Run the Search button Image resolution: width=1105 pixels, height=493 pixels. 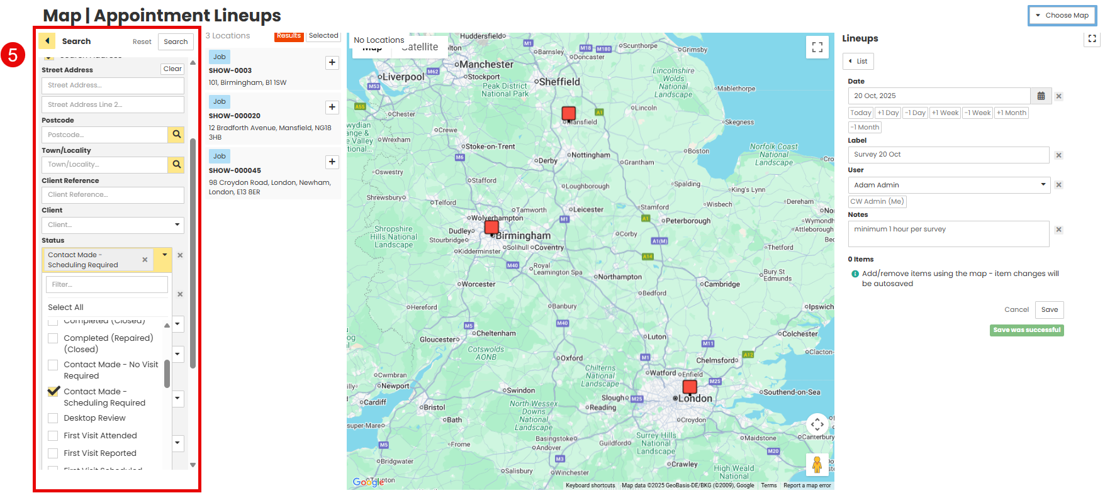pos(176,42)
